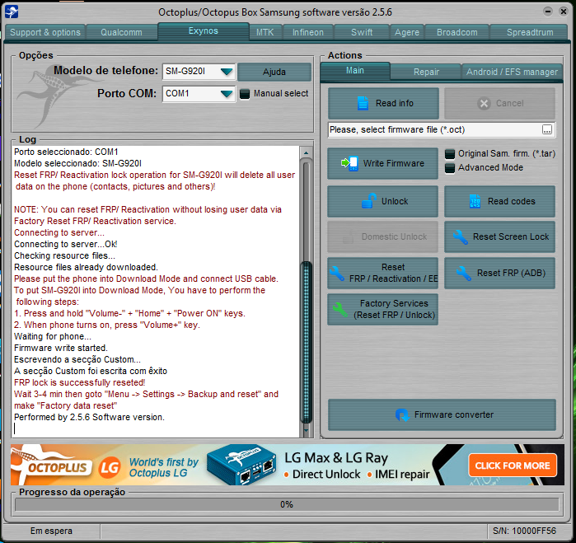
Task: Click the log scrollbar thumb
Action: coord(306,341)
